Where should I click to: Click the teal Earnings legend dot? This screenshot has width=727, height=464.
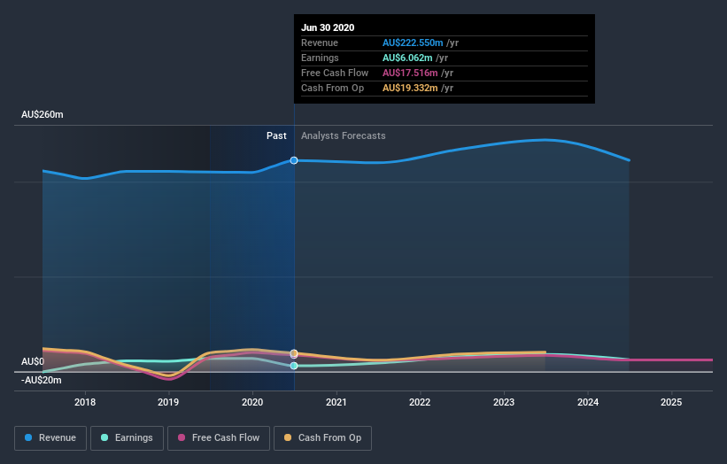point(104,437)
